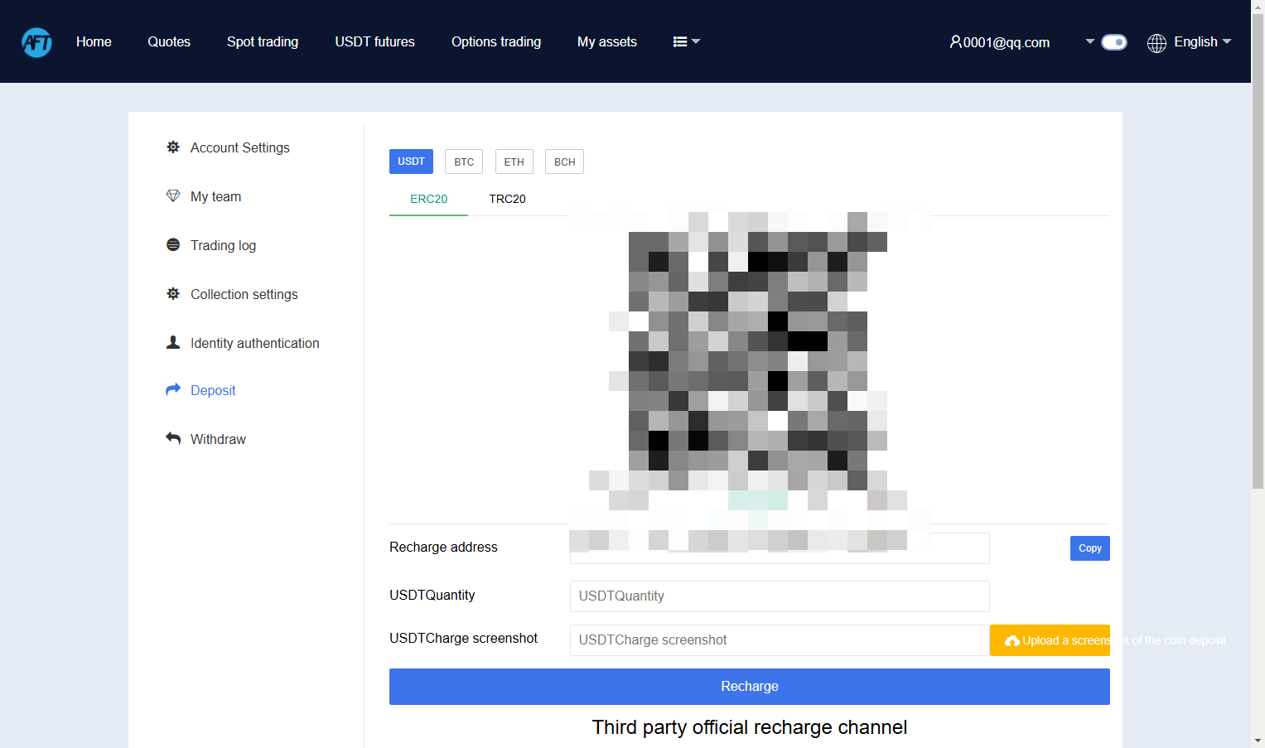Viewport: 1265px width, 748px height.
Task: Click the Identity authentication person icon
Action: tap(173, 342)
